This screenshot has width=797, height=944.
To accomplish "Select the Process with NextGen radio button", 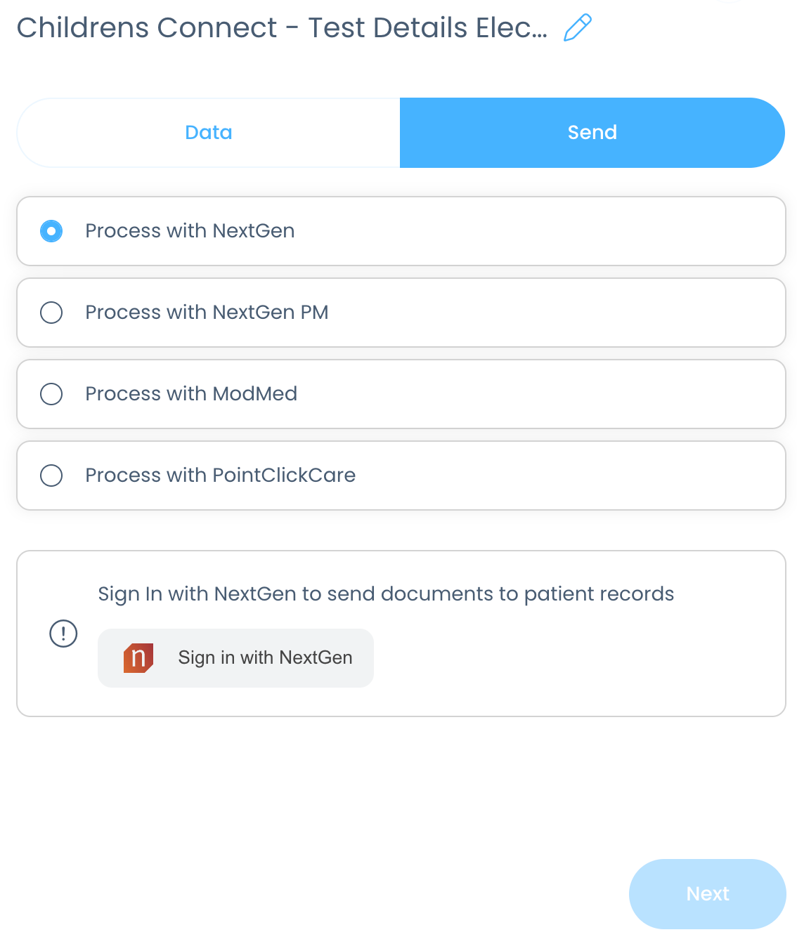I will (x=51, y=231).
